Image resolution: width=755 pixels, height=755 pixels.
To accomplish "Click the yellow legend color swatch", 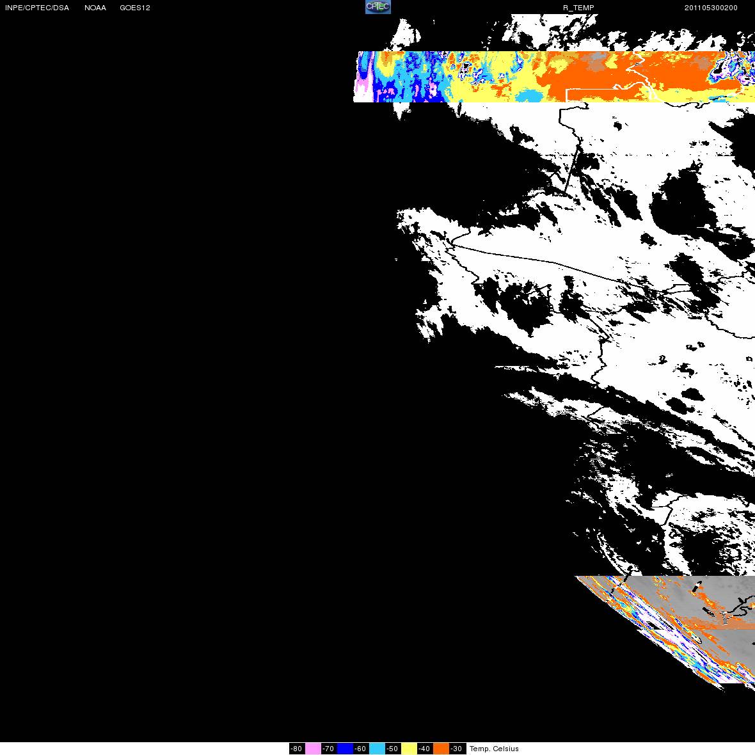I will click(x=409, y=748).
